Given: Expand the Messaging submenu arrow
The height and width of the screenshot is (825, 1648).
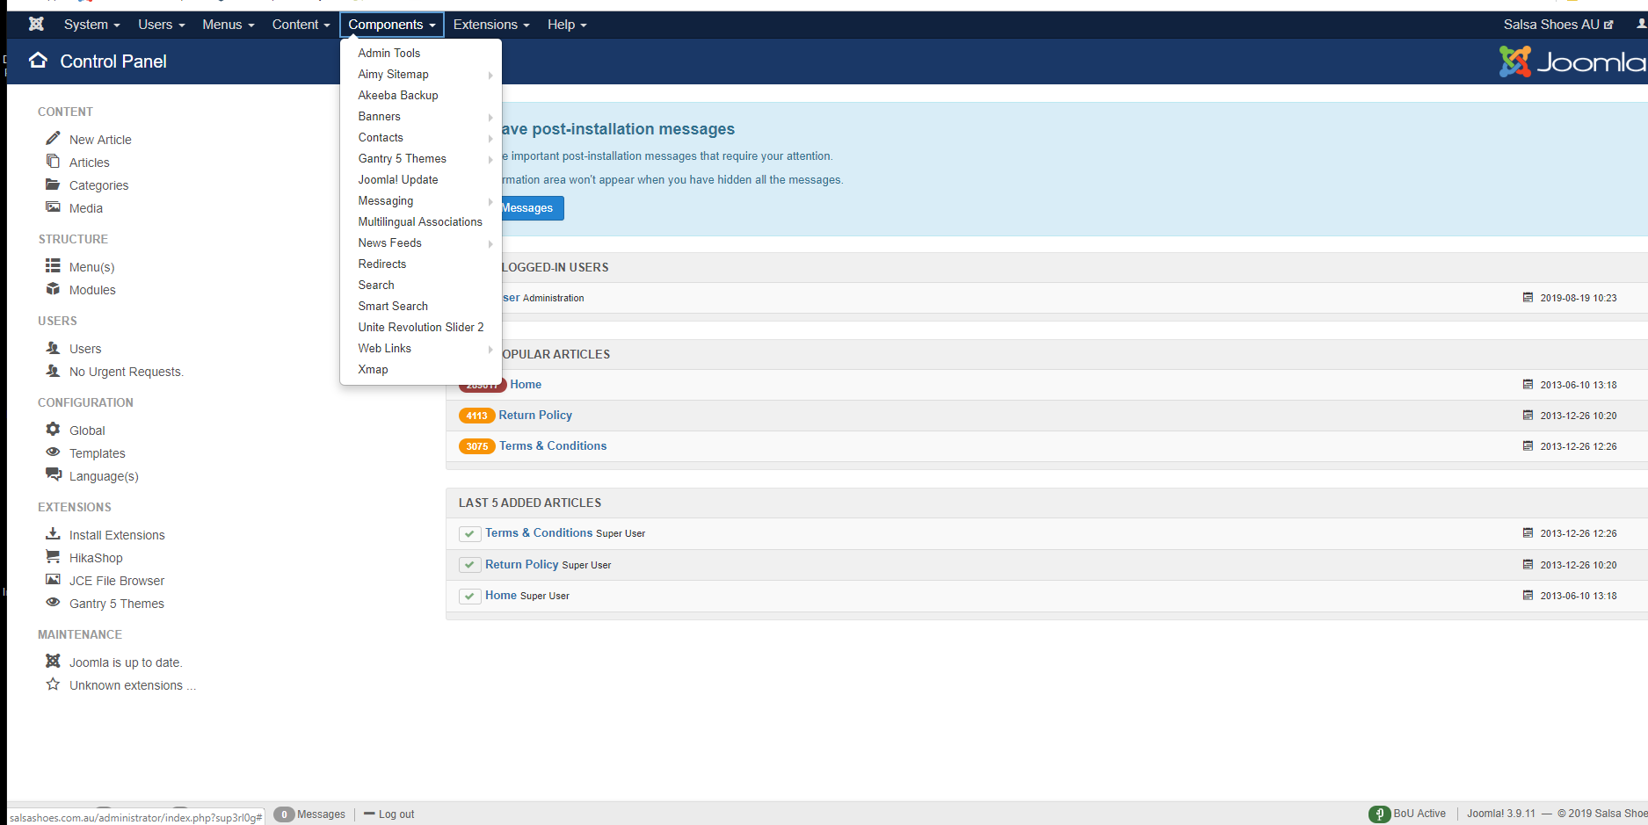Looking at the screenshot, I should (490, 201).
